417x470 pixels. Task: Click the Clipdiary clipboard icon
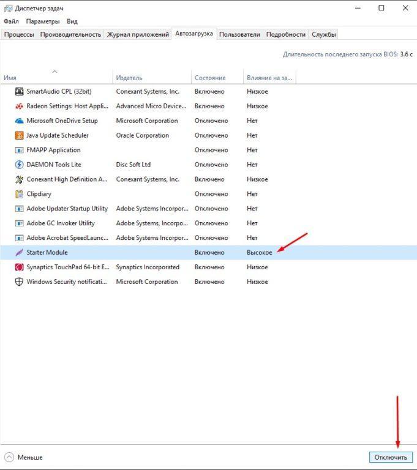pyautogui.click(x=19, y=194)
